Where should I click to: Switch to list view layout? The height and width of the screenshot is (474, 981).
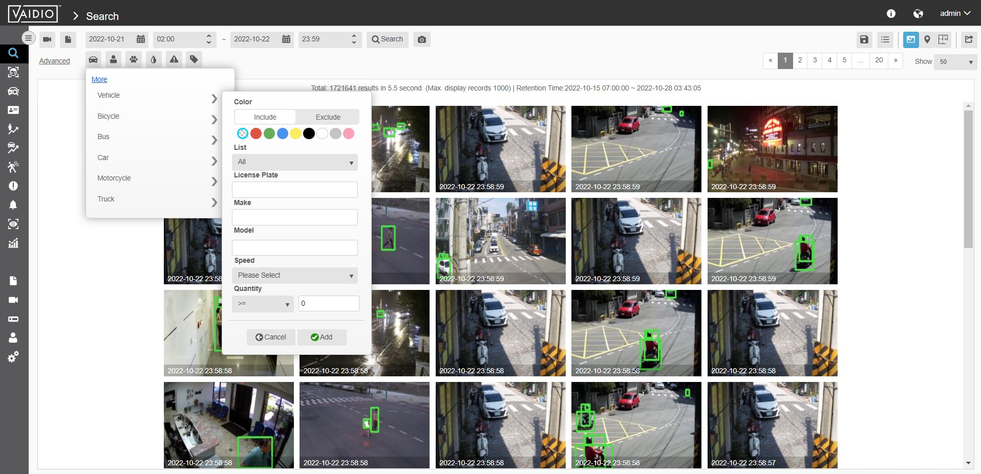[x=885, y=39]
